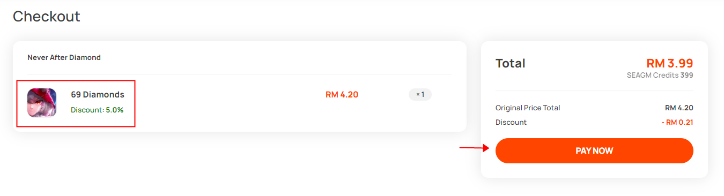Click the item price RM 4.20 in orange
Viewport: 724px width, 196px height.
(x=342, y=95)
